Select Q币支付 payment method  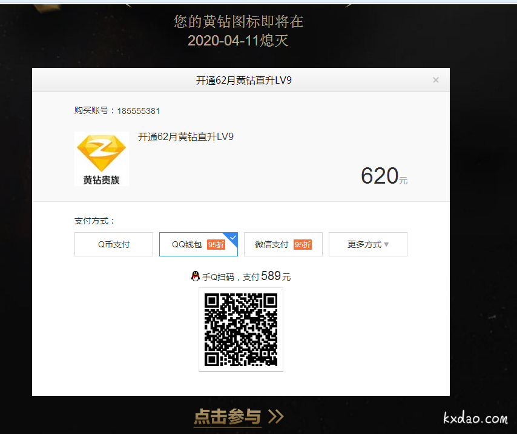coord(114,244)
